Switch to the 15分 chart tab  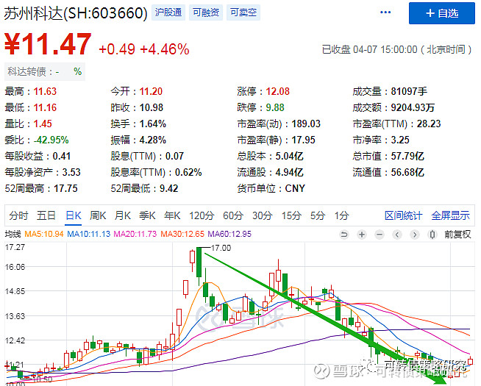(291, 215)
